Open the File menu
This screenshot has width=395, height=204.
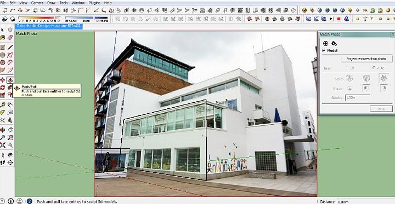3,3
